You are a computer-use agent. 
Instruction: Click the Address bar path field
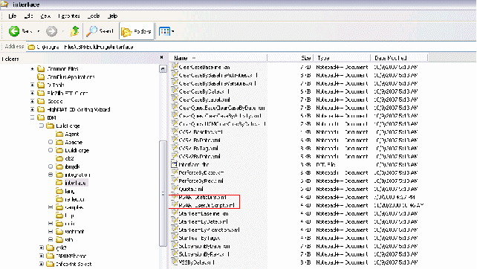tap(251, 47)
